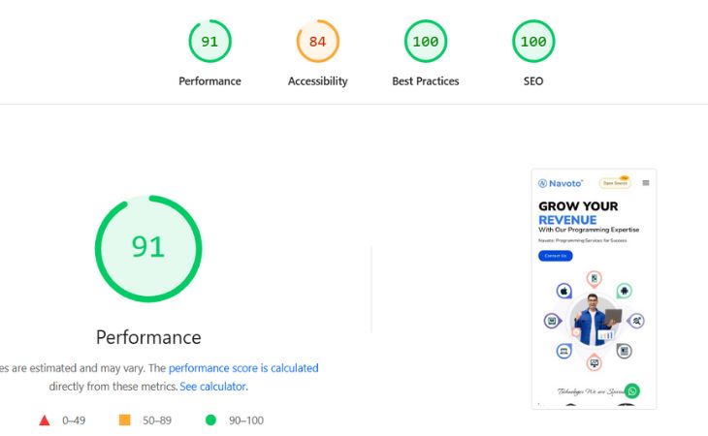Click the WhatsApp icon in the Navoto screenshot

632,390
